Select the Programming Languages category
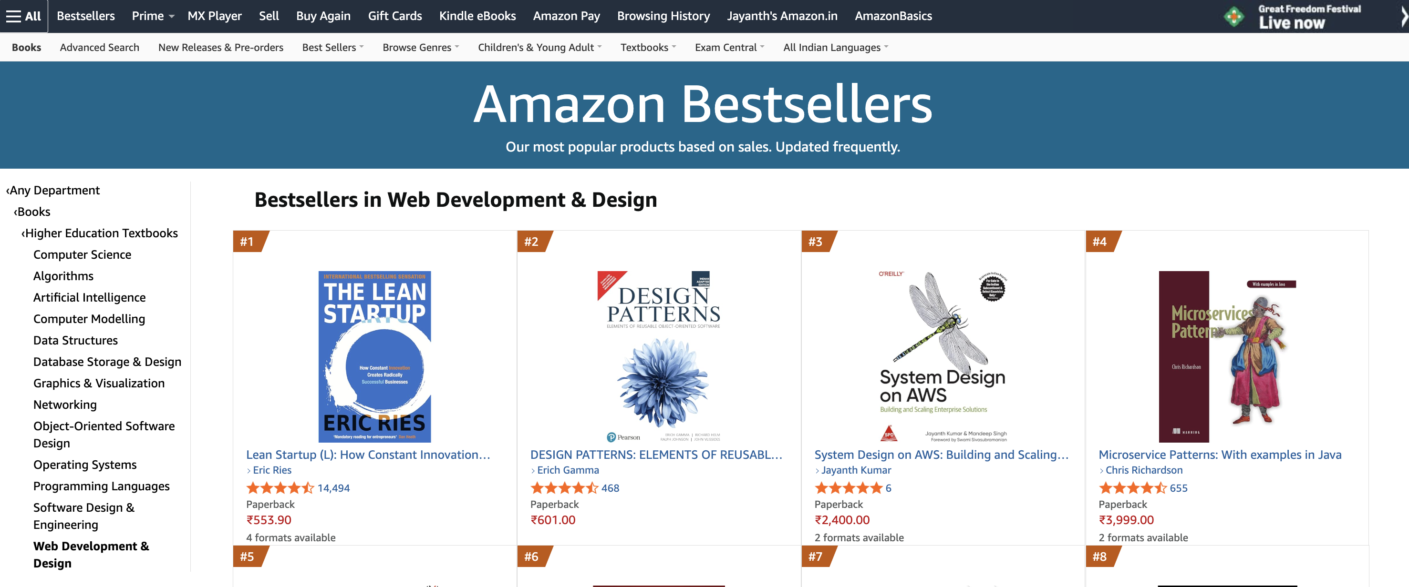This screenshot has height=587, width=1409. 101,486
